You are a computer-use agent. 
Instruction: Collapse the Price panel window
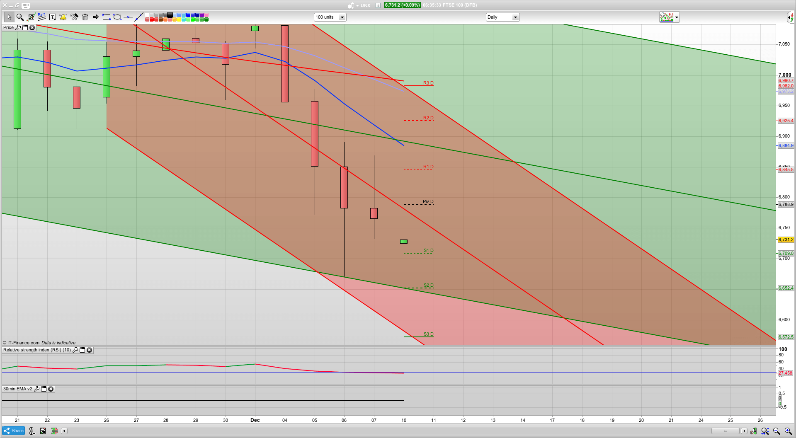click(x=25, y=27)
